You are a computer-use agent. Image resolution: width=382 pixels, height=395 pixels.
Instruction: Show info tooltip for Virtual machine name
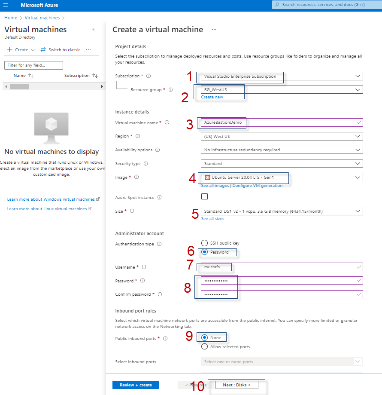[167, 122]
